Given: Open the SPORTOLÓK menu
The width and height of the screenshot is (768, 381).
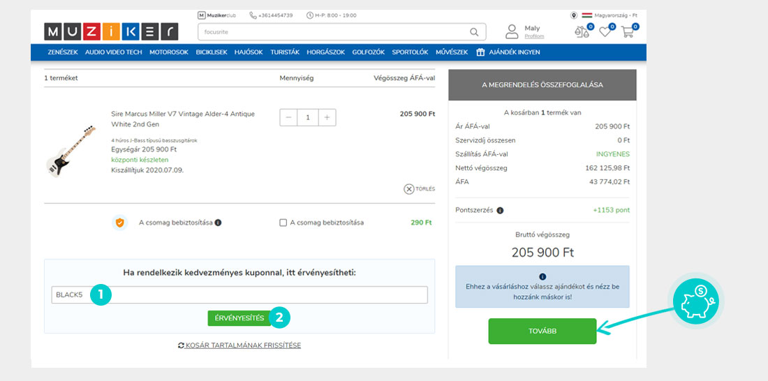Looking at the screenshot, I should pyautogui.click(x=410, y=52).
